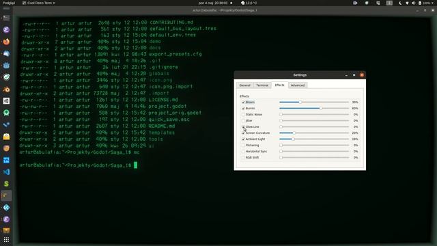
Task: Click the Flickering slider track
Action: (x=314, y=146)
